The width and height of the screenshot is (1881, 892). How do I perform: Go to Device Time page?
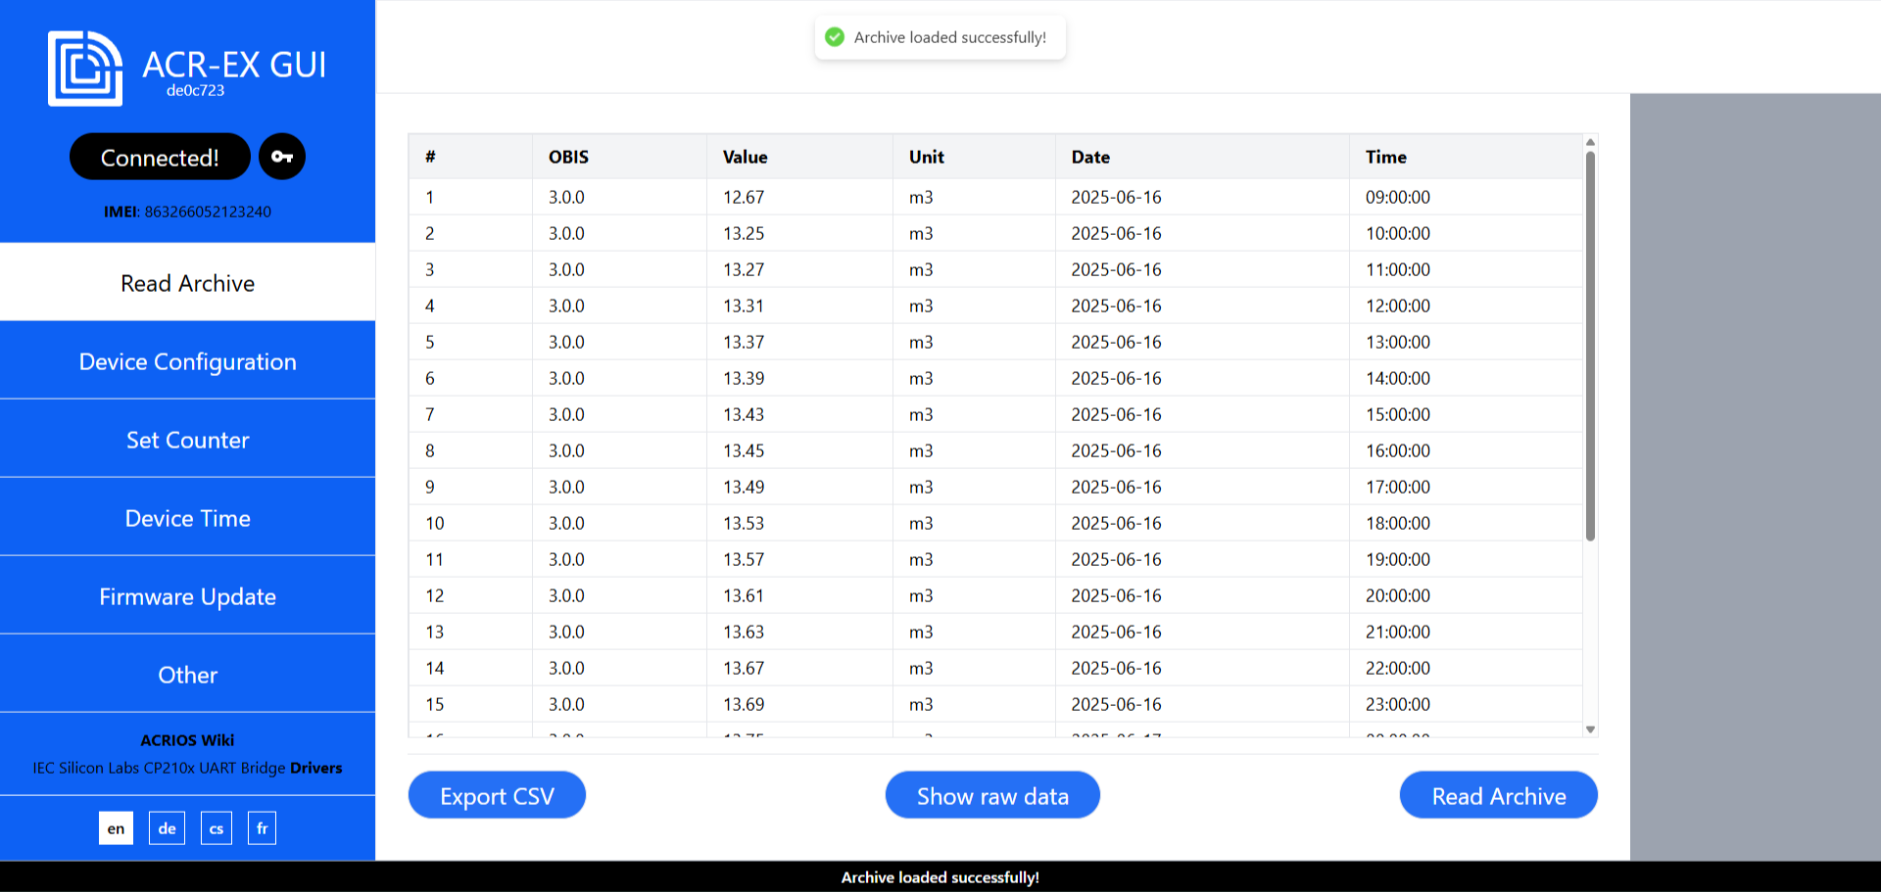[x=187, y=518]
